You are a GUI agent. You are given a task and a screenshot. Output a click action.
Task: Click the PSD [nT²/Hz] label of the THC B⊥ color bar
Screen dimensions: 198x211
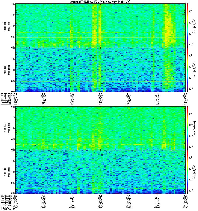point(195,128)
